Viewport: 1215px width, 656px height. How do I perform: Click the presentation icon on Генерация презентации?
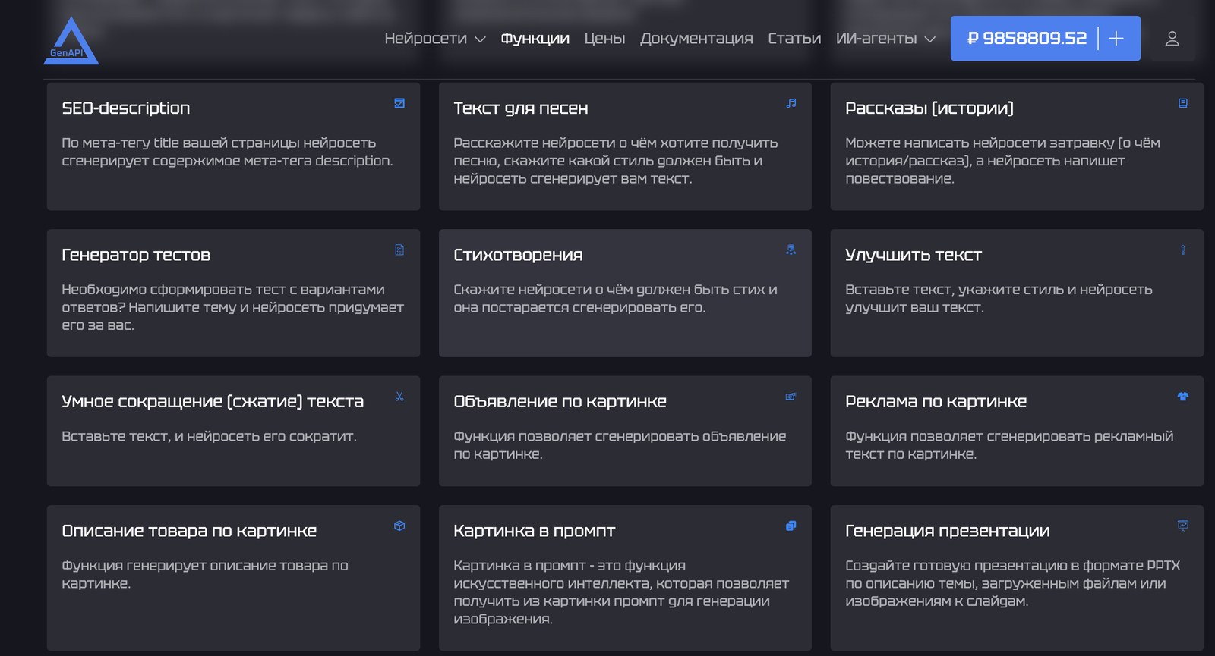pyautogui.click(x=1183, y=526)
